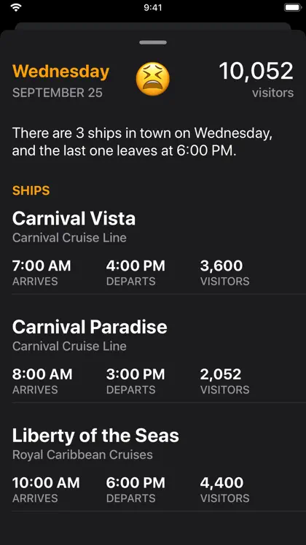306x545 pixels.
Task: Tap the ships-in-town summary text
Action: pyautogui.click(x=142, y=142)
